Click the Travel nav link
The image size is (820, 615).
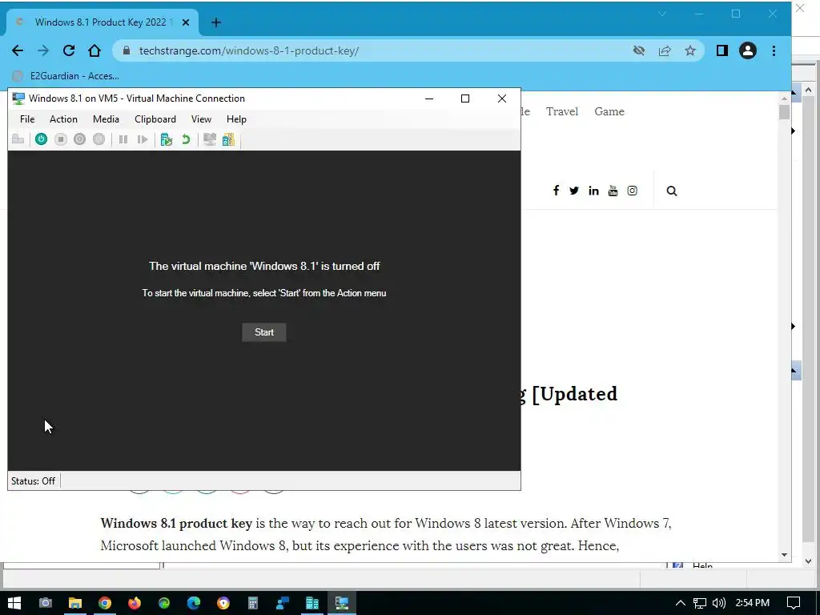pos(562,111)
